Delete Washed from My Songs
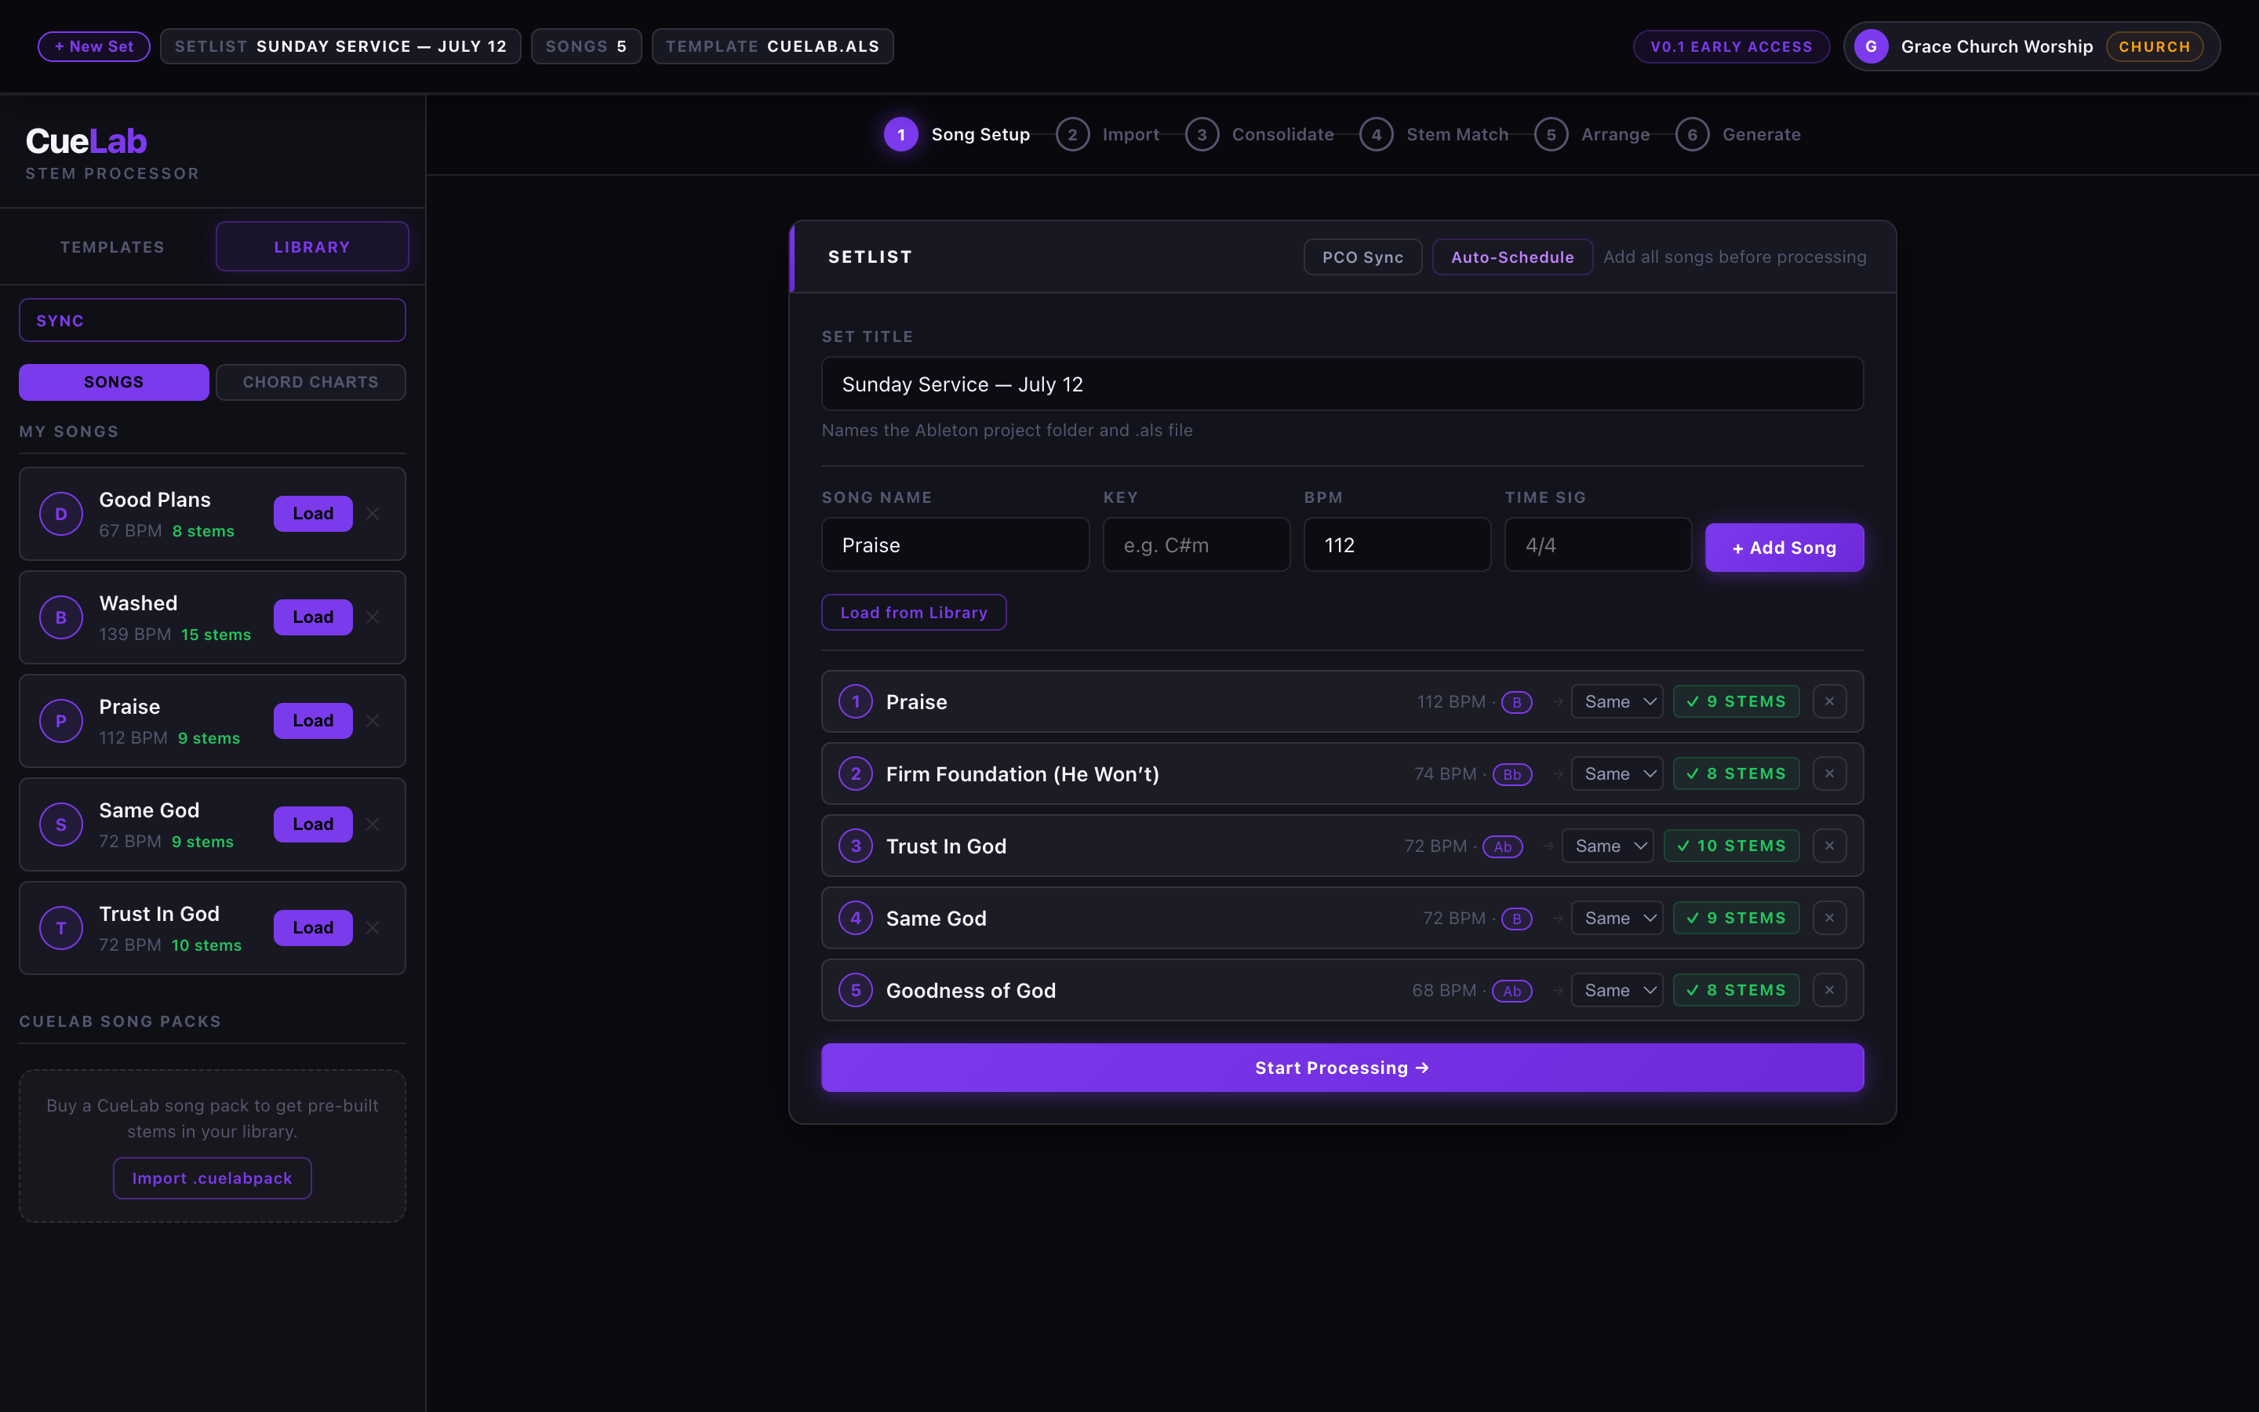The image size is (2259, 1412). [373, 617]
